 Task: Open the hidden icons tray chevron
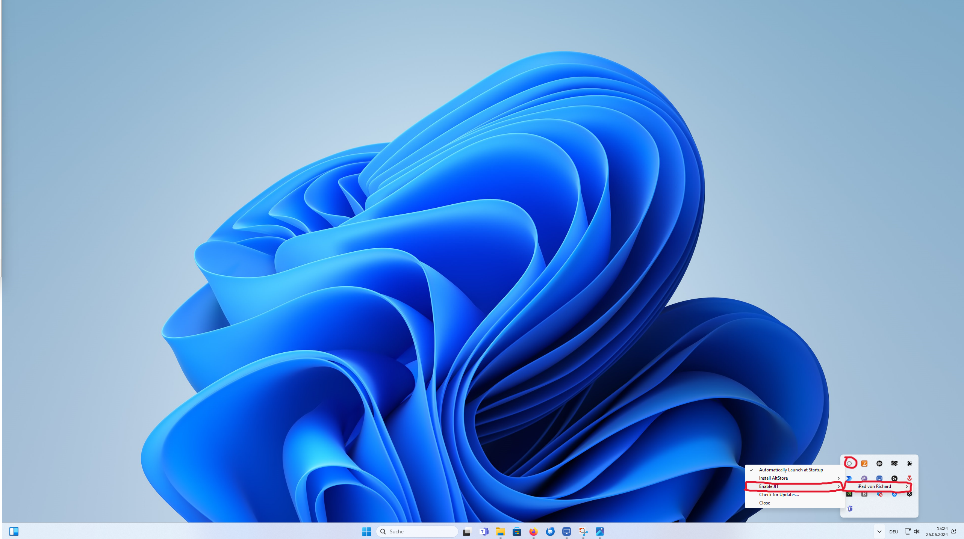879,531
